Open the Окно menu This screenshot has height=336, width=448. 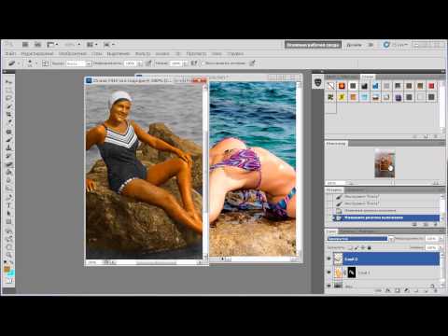[217, 53]
